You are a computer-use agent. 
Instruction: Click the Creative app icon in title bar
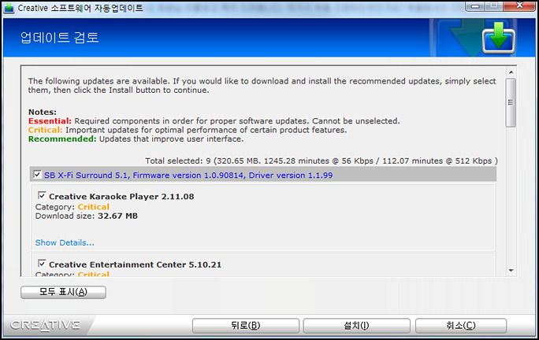pos(8,8)
